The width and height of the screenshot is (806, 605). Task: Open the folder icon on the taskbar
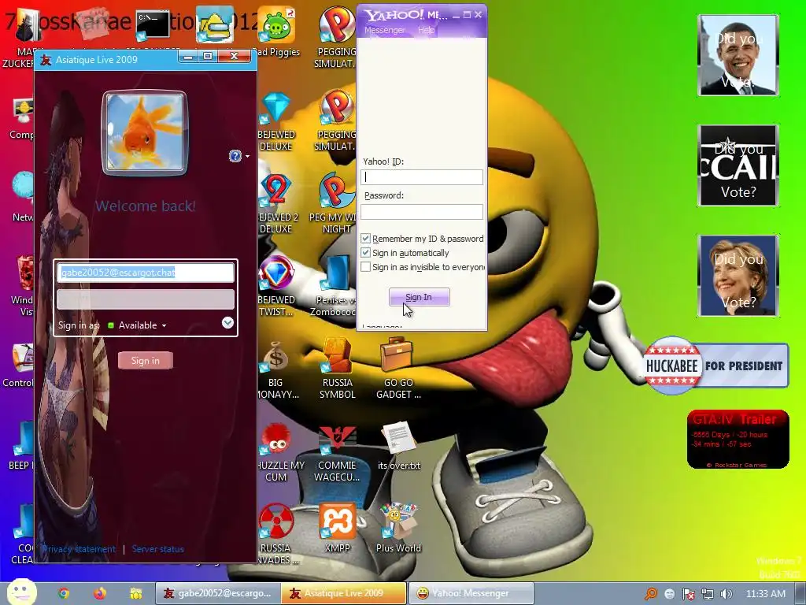(135, 593)
